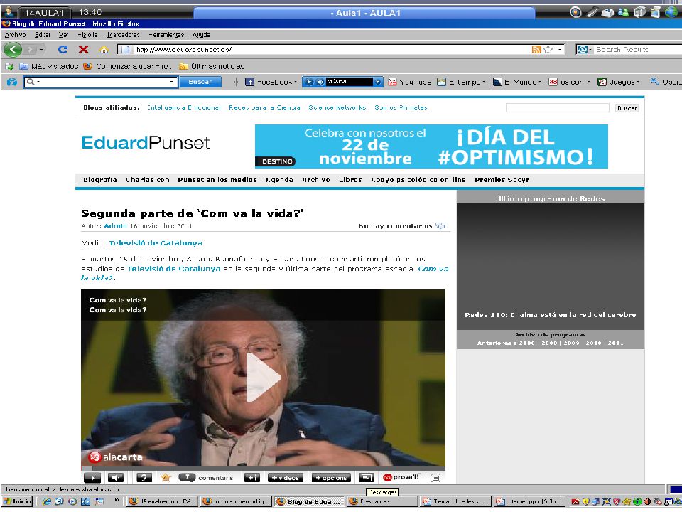682x512 pixels.
Task: Open the Herramientas menu
Action: (166, 35)
